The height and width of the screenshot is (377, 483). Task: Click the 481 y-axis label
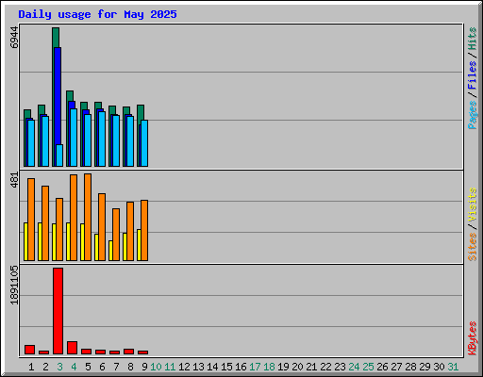pos(14,180)
